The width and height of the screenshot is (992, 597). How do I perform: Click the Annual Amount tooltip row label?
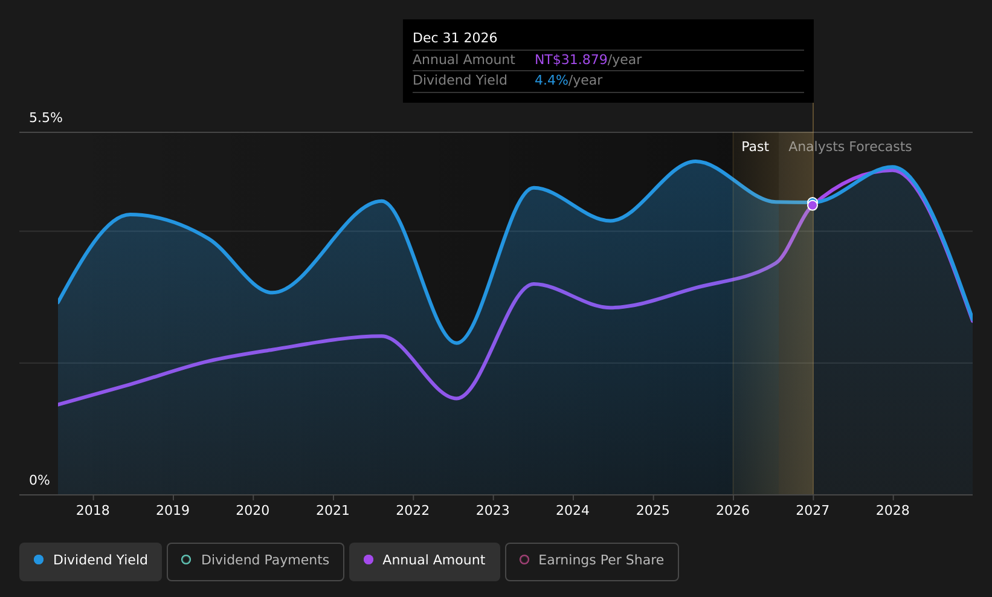point(464,60)
